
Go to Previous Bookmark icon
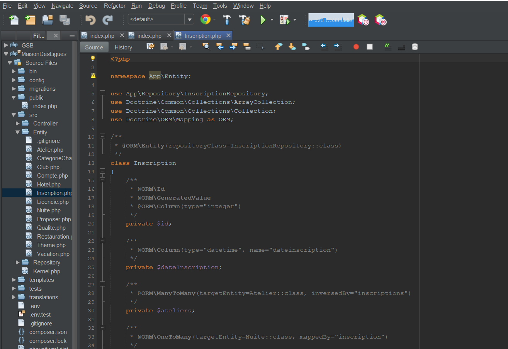tap(279, 47)
